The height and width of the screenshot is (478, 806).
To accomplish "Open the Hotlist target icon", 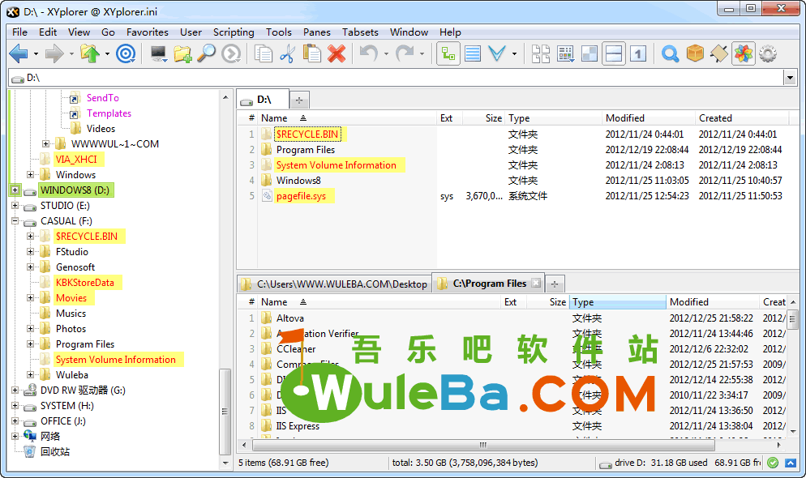I will [x=126, y=53].
